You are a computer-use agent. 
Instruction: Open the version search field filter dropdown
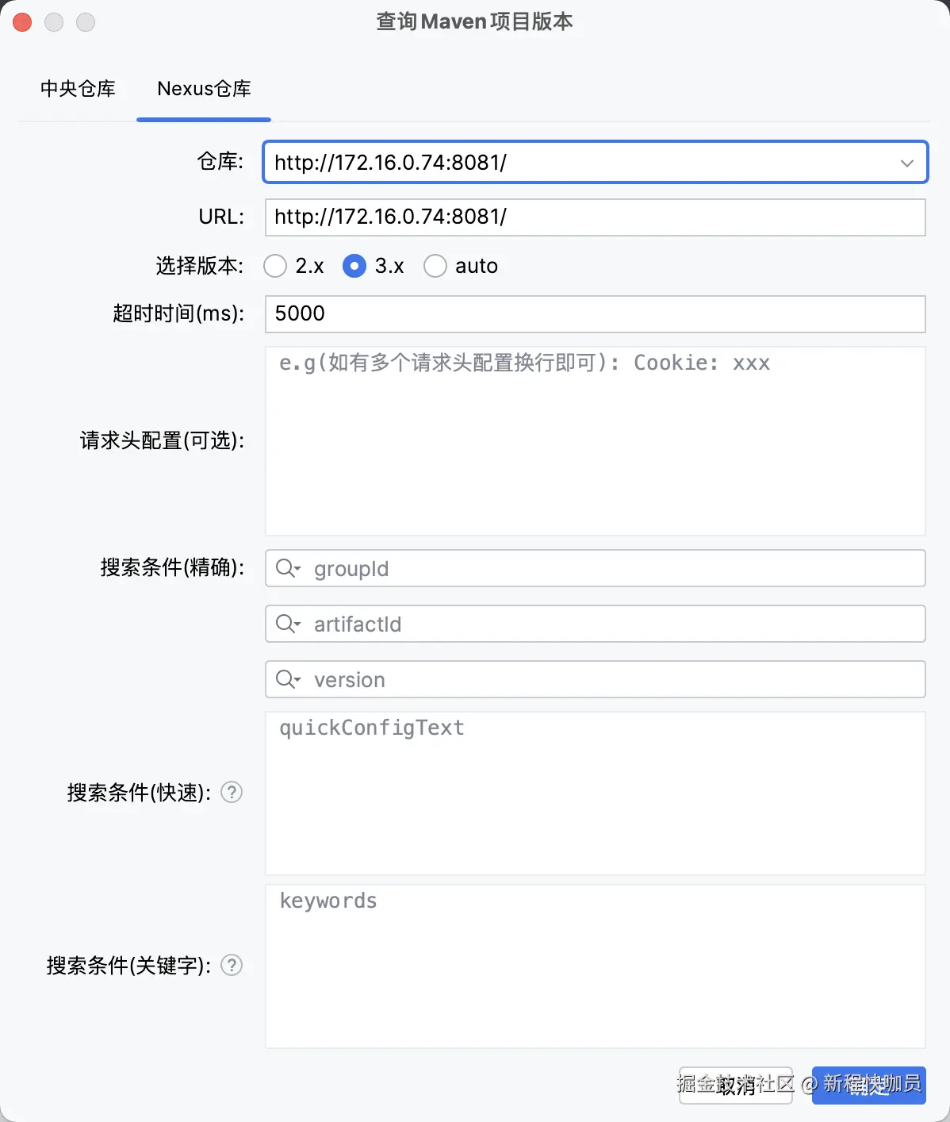pos(297,679)
